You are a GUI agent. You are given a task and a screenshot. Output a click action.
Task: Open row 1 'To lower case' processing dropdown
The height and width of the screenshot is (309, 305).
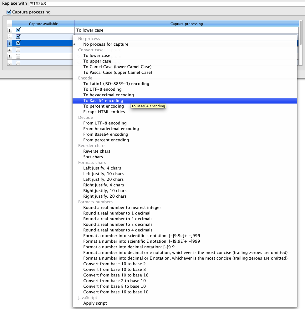pos(186,30)
